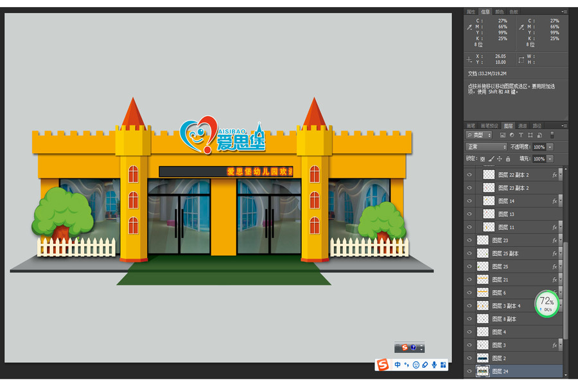This screenshot has height=385, width=578.
Task: Switch to the 通道 tab
Action: [x=522, y=126]
